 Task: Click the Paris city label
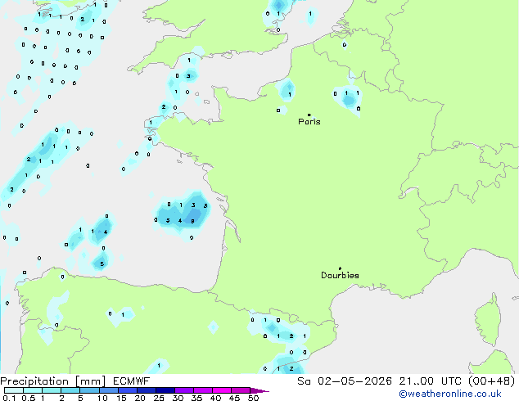309,122
